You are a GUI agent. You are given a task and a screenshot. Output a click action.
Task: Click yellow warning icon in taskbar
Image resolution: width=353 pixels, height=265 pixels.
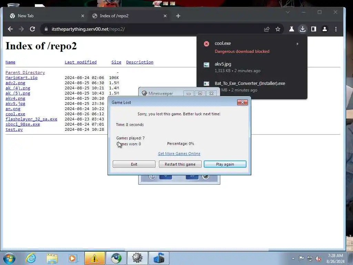pos(94,258)
